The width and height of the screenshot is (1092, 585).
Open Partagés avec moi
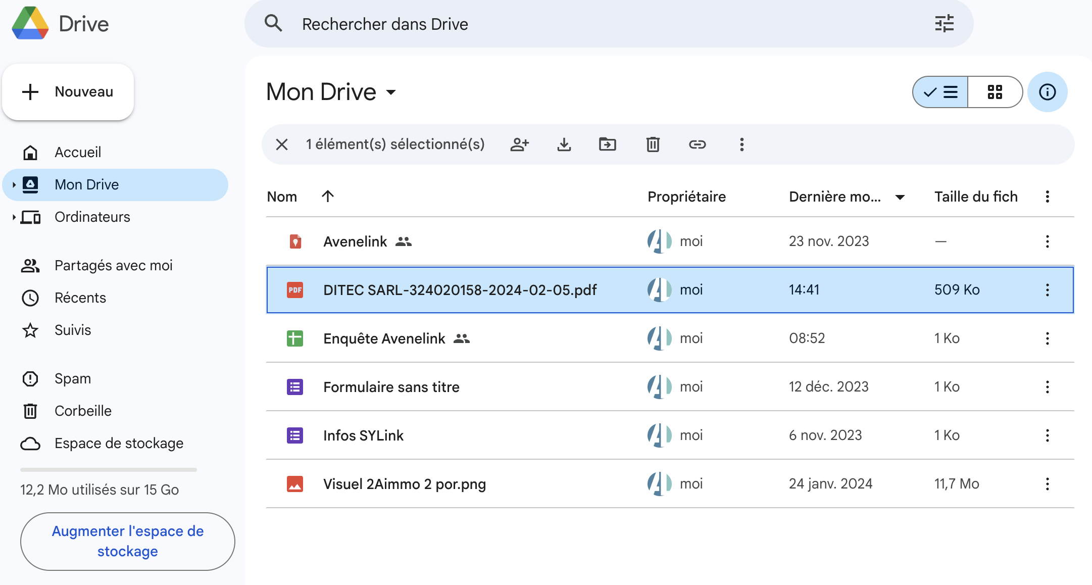(115, 265)
